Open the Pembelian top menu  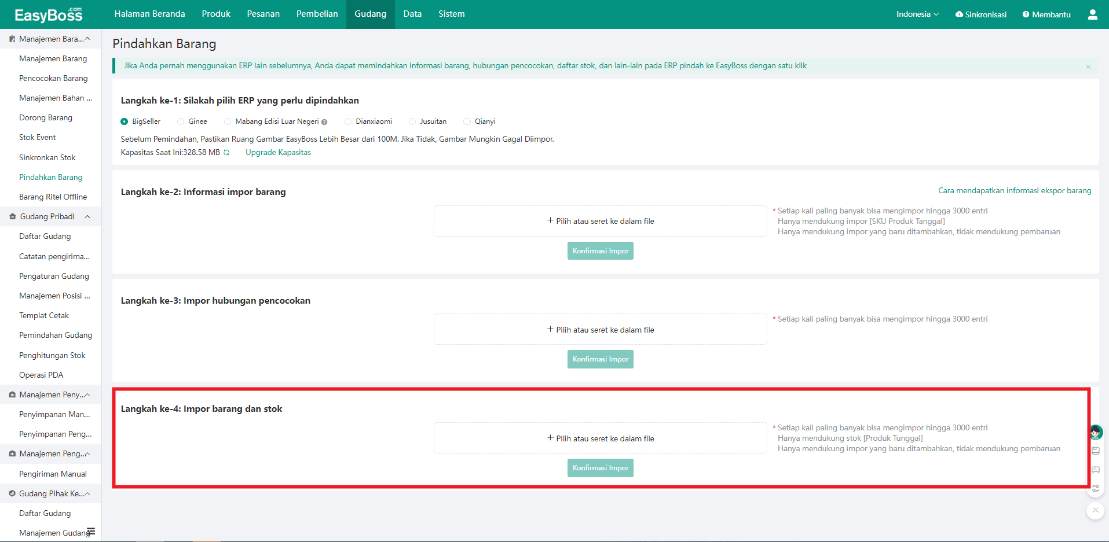point(317,14)
